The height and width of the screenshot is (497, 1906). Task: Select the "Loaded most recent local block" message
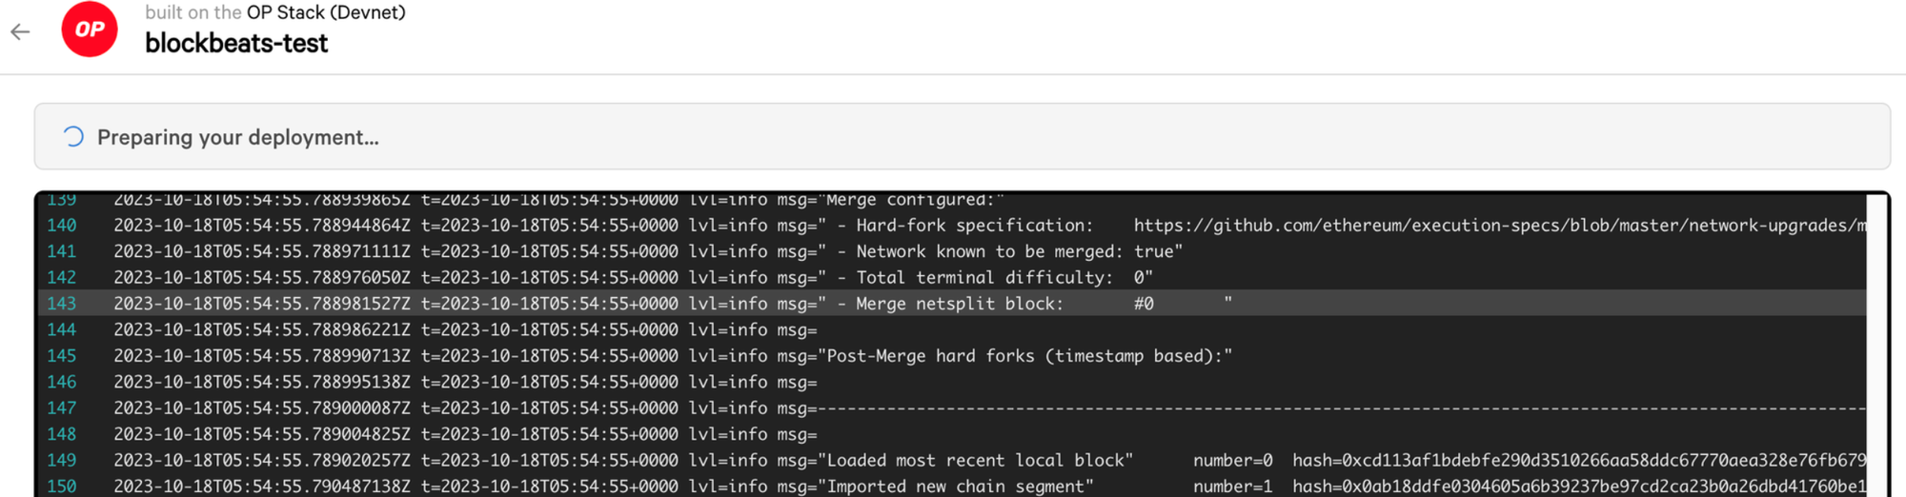[979, 460]
